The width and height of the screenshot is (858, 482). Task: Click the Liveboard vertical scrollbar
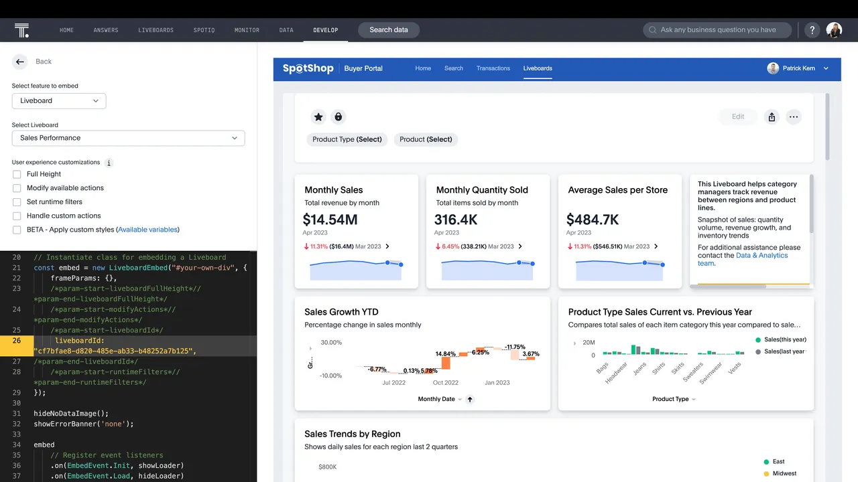click(x=827, y=127)
